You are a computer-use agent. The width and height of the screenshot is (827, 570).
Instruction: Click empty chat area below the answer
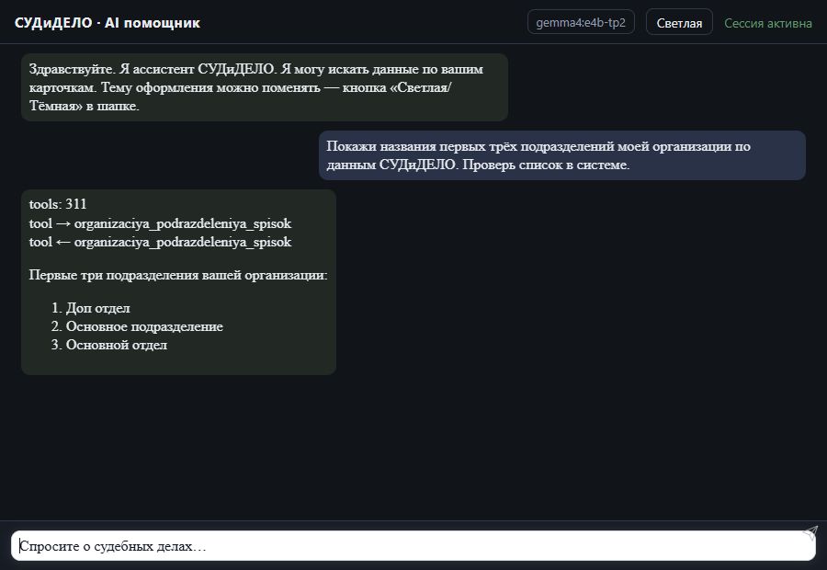[413, 449]
